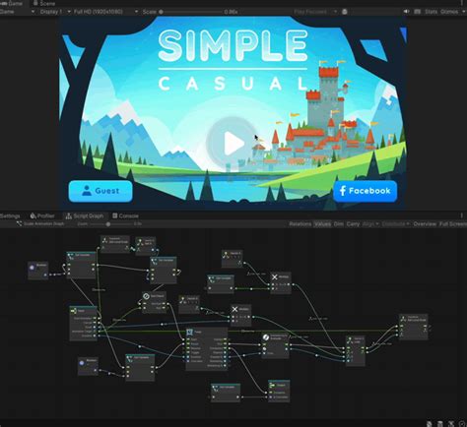Select the bottom-left Boolean literal node

click(x=88, y=366)
